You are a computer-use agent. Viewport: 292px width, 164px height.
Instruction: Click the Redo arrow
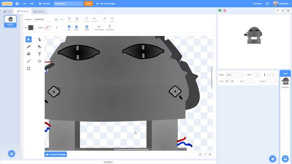coord(61,19)
